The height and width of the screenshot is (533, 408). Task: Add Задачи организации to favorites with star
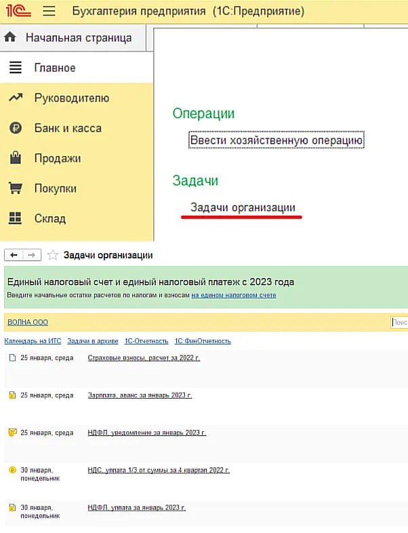53,255
